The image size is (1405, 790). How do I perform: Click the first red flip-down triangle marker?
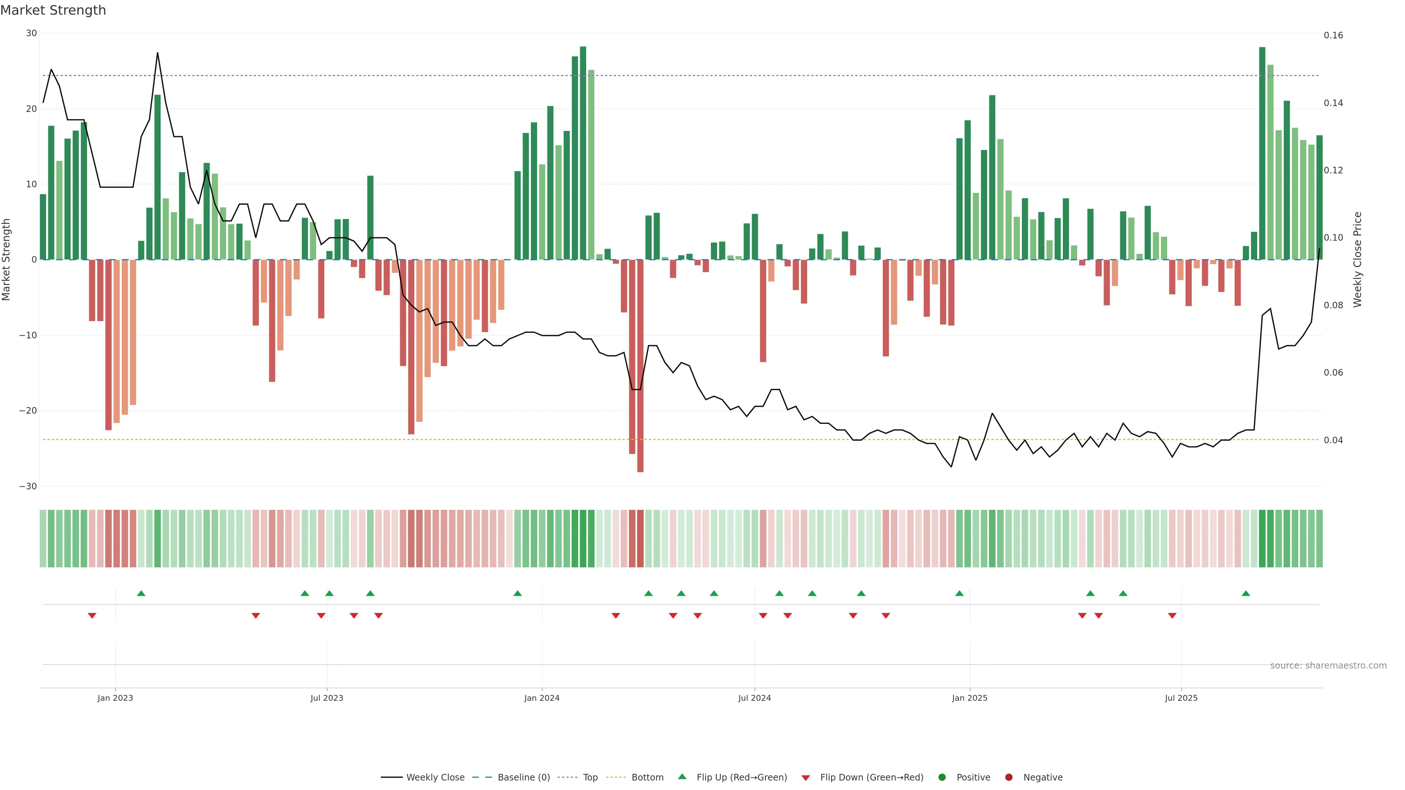[92, 616]
